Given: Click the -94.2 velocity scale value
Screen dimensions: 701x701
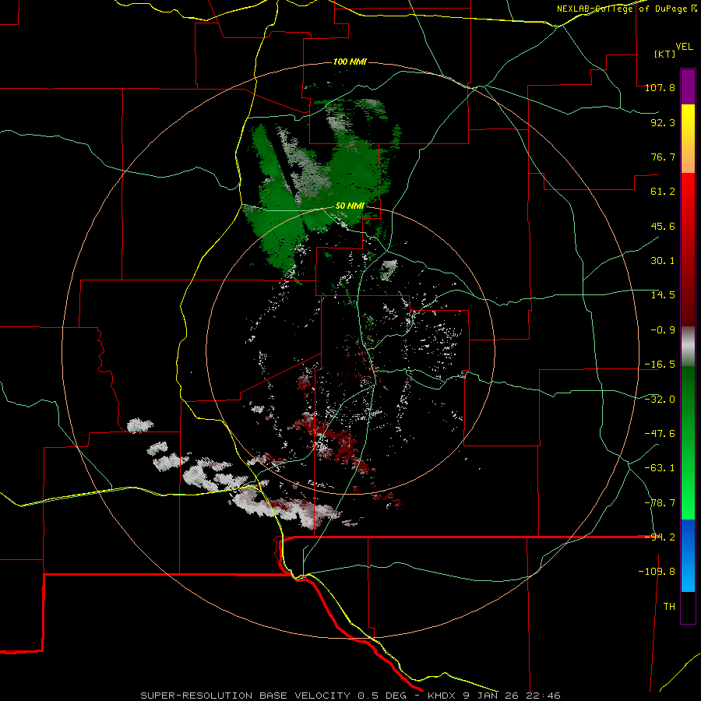Looking at the screenshot, I should click(660, 537).
